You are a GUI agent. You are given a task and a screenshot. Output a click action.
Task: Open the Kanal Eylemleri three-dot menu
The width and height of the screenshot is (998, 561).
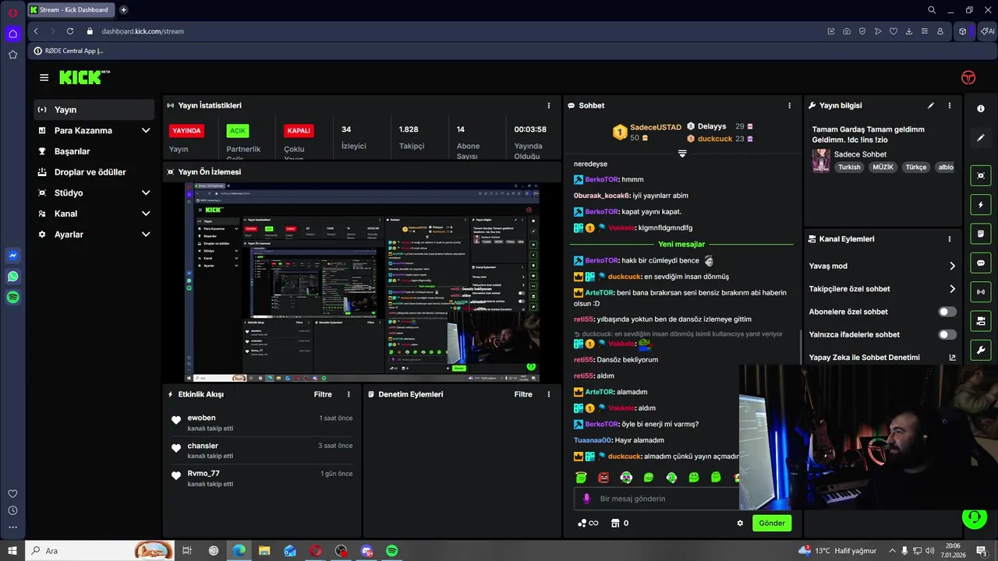tap(949, 239)
